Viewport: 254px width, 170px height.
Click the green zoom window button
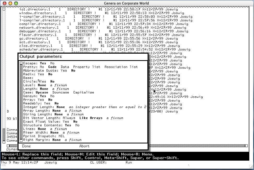[16, 3]
